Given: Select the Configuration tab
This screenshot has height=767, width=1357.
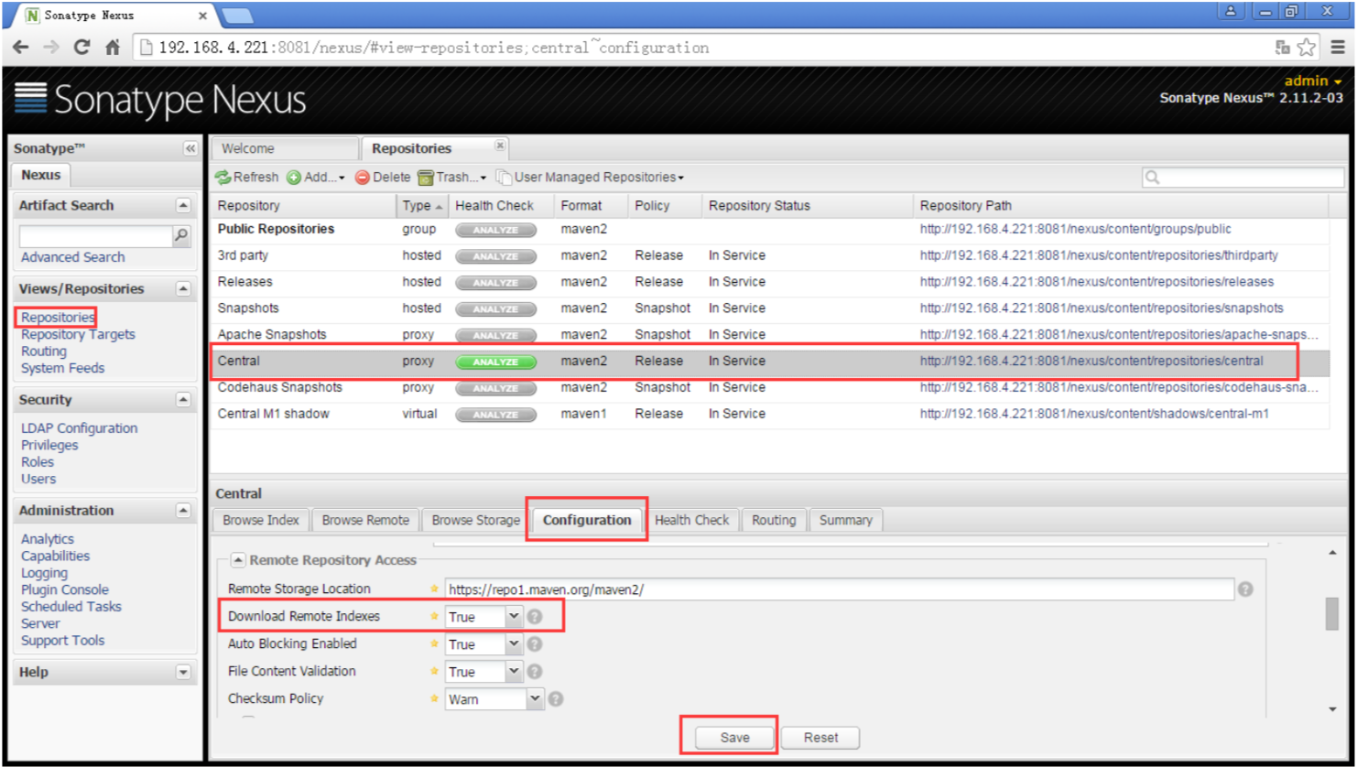Looking at the screenshot, I should 587,520.
